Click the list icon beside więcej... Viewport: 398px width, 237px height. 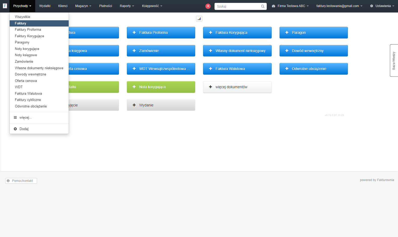15,118
